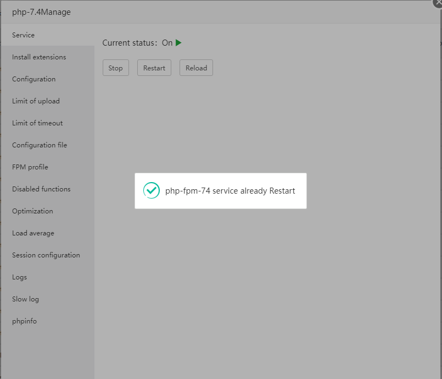
Task: Reload the PHP service
Action: (x=196, y=68)
